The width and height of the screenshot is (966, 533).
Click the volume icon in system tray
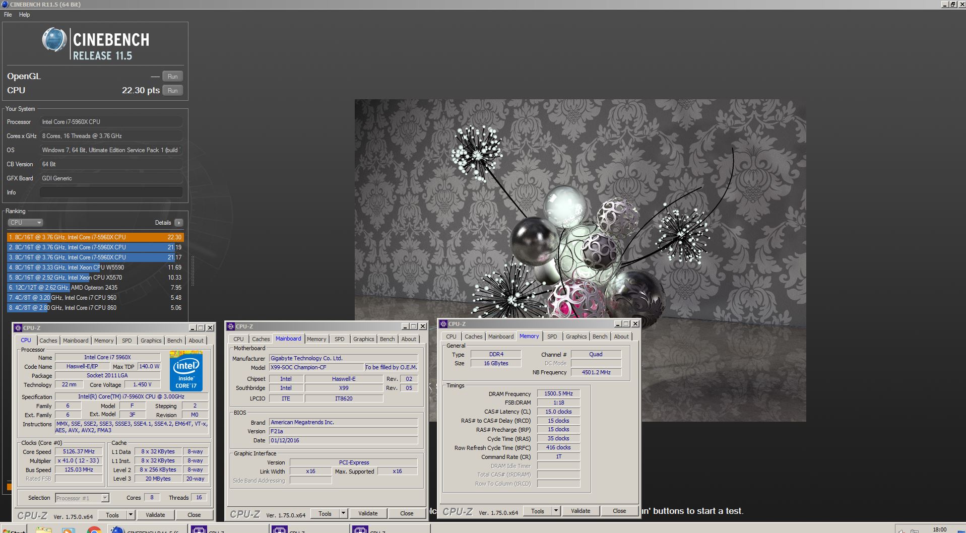tap(901, 530)
